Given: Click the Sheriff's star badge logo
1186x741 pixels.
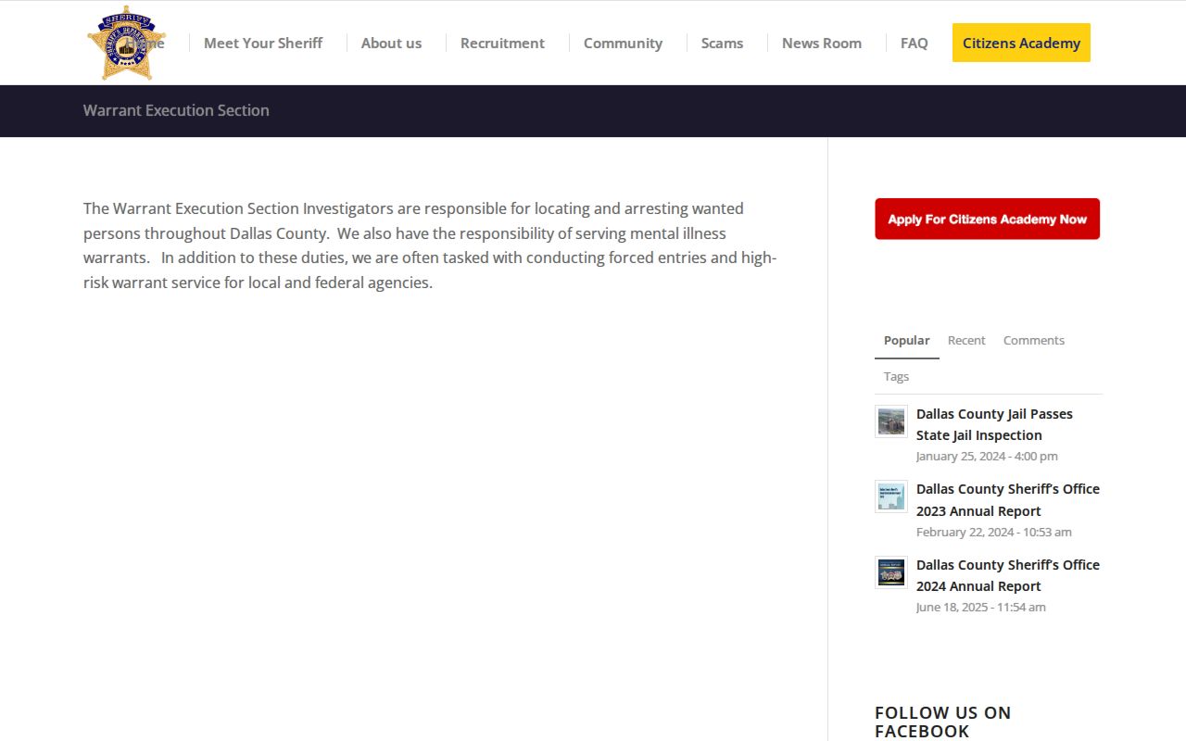Looking at the screenshot, I should [x=126, y=44].
